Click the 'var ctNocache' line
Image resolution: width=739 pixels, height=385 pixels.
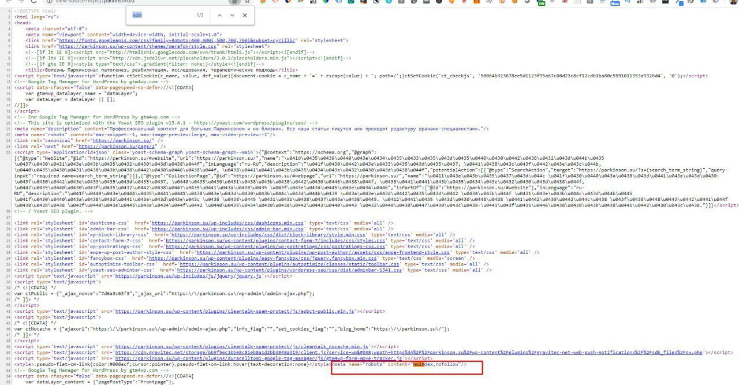(232, 329)
